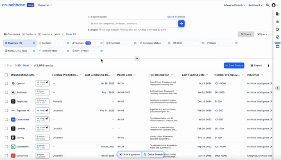
Task: Open Postal Code column dropdown
Action: tap(135, 75)
